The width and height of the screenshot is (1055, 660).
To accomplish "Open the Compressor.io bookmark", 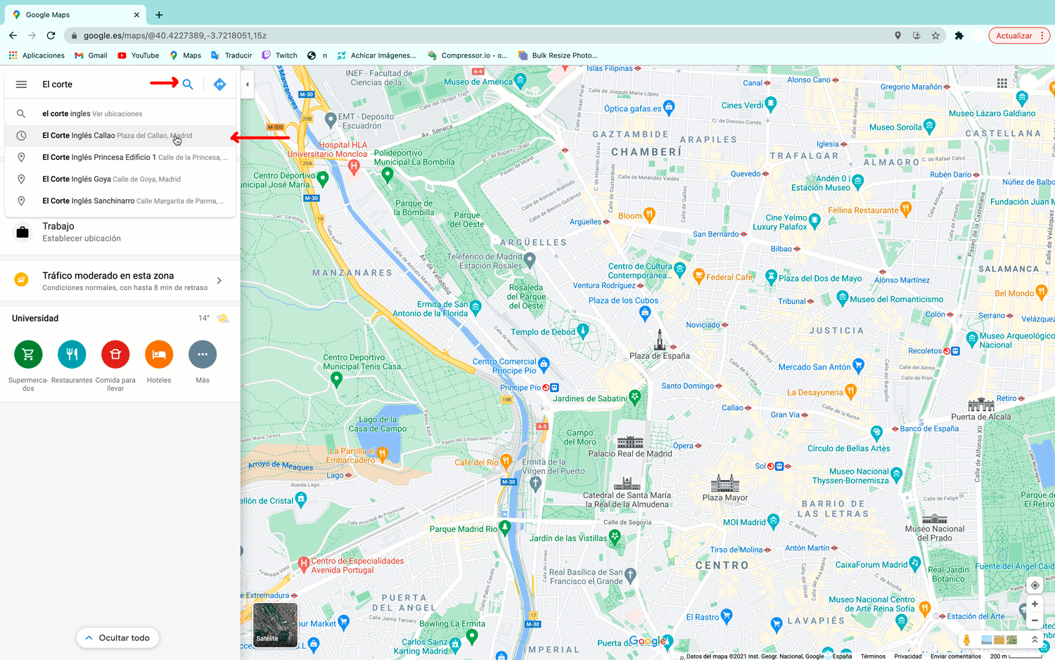I will point(467,56).
